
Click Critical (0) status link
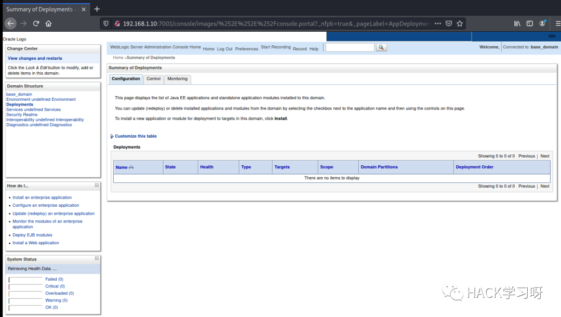(55, 286)
